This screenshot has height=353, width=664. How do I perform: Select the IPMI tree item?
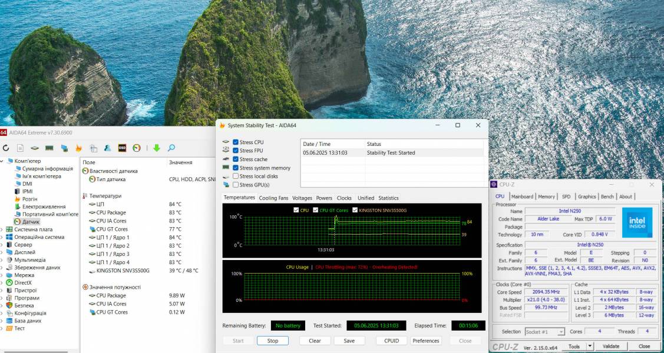[x=28, y=192]
